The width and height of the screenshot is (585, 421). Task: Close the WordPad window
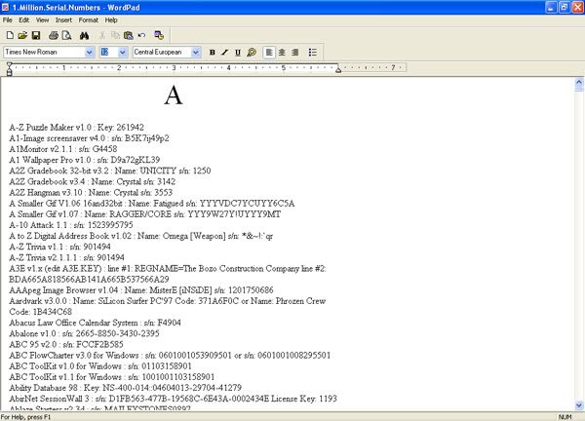point(577,7)
